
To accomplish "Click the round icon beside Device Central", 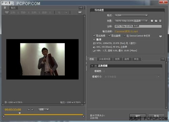I will pos(161,36).
